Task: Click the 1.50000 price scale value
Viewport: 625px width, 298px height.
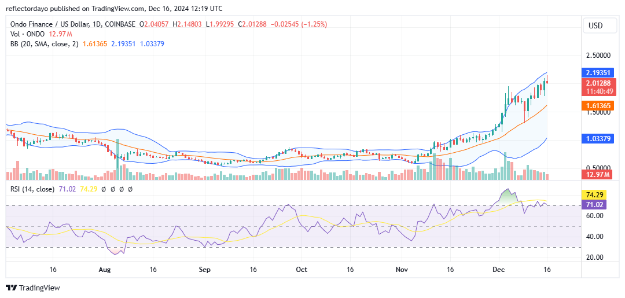Action: pyautogui.click(x=598, y=112)
